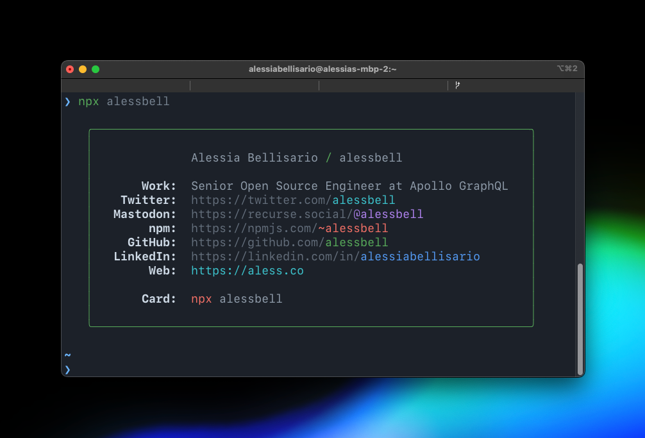The height and width of the screenshot is (438, 645).
Task: Click the tilde directory indicator above the prompt
Action: (x=67, y=355)
